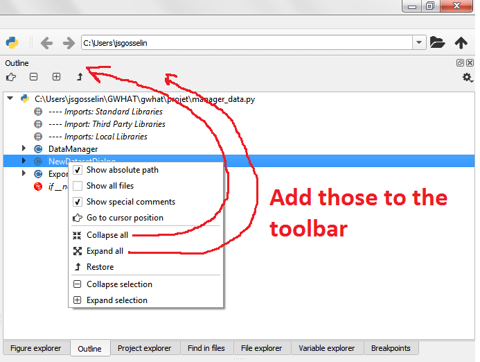
Task: Select the manager_data.py file entry
Action: [145, 99]
